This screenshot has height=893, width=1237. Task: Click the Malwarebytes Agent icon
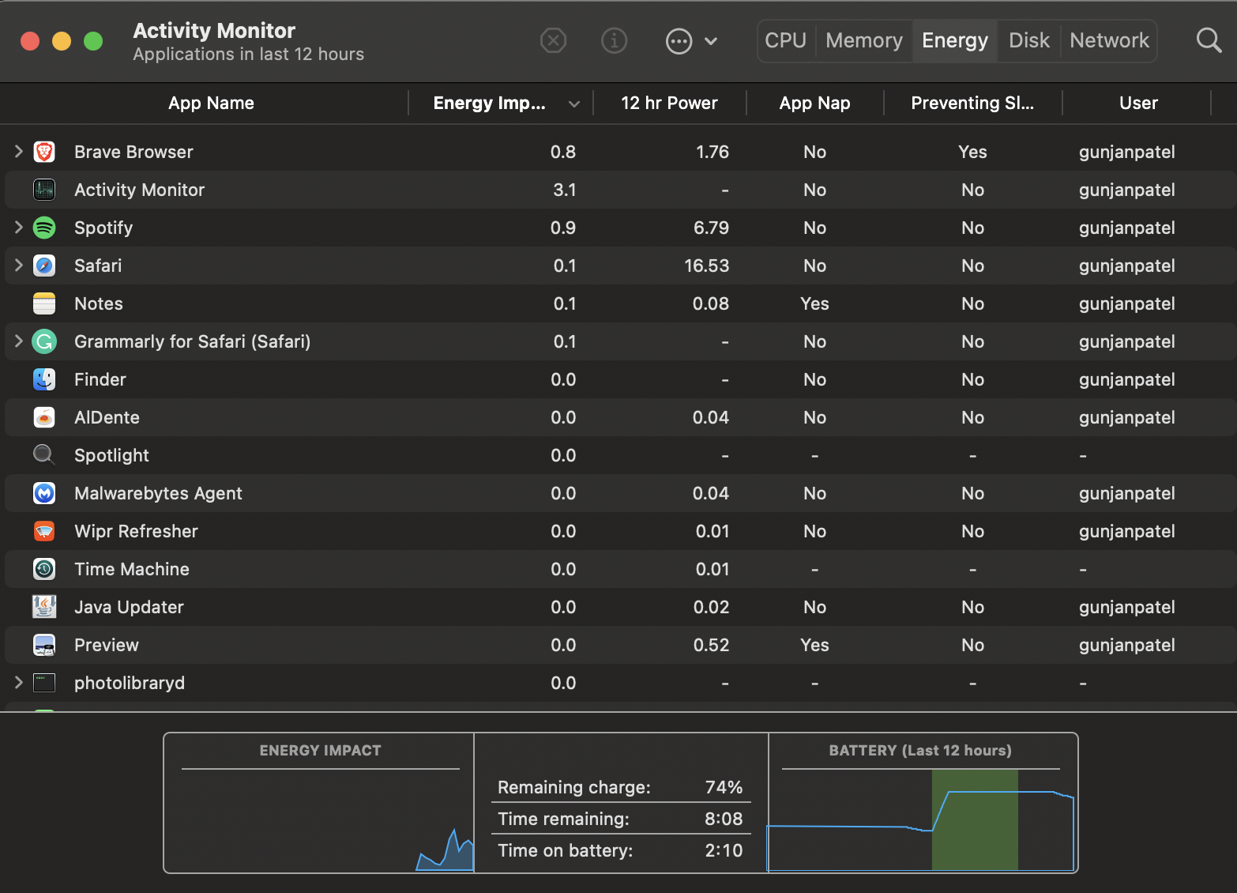click(x=44, y=493)
